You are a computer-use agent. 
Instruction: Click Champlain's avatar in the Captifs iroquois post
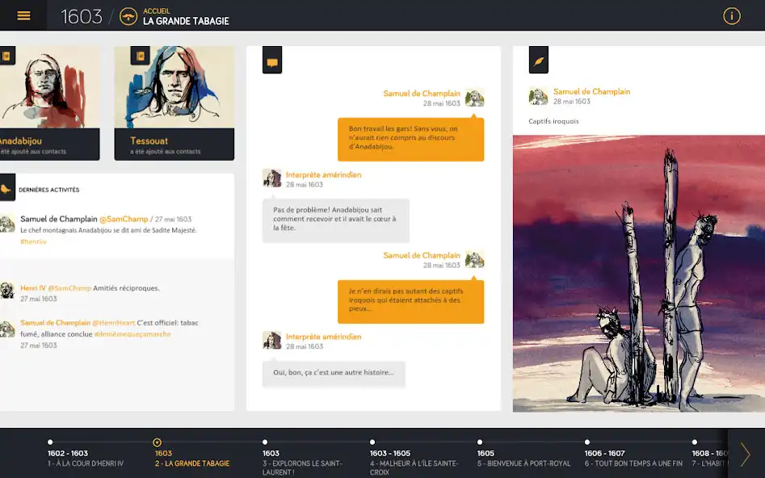(538, 96)
